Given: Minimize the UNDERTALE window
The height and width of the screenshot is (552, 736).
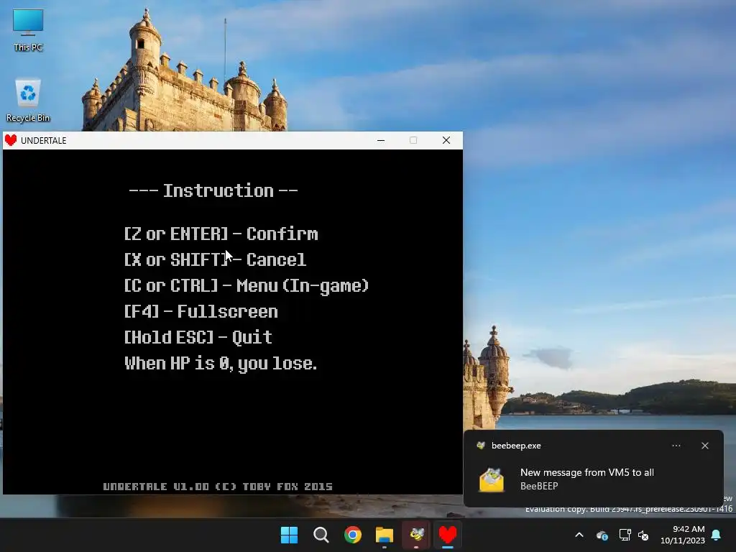Looking at the screenshot, I should 381,140.
